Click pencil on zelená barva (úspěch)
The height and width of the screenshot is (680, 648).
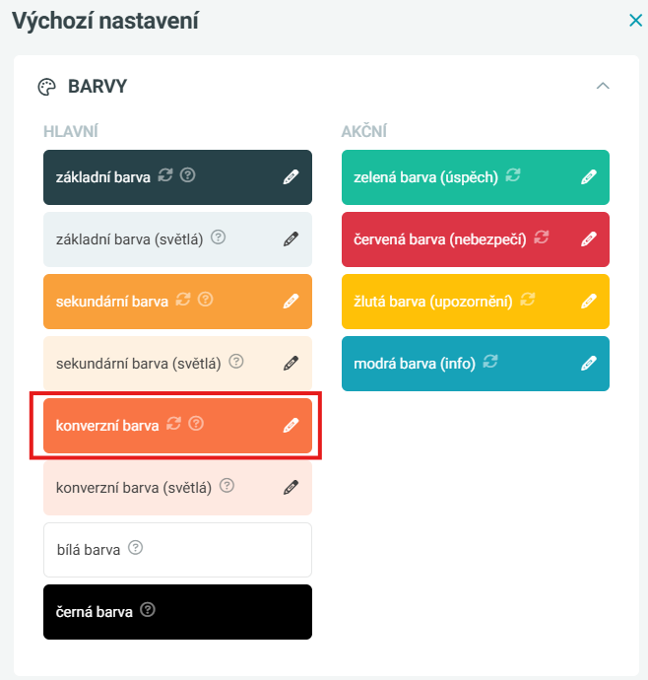[589, 177]
